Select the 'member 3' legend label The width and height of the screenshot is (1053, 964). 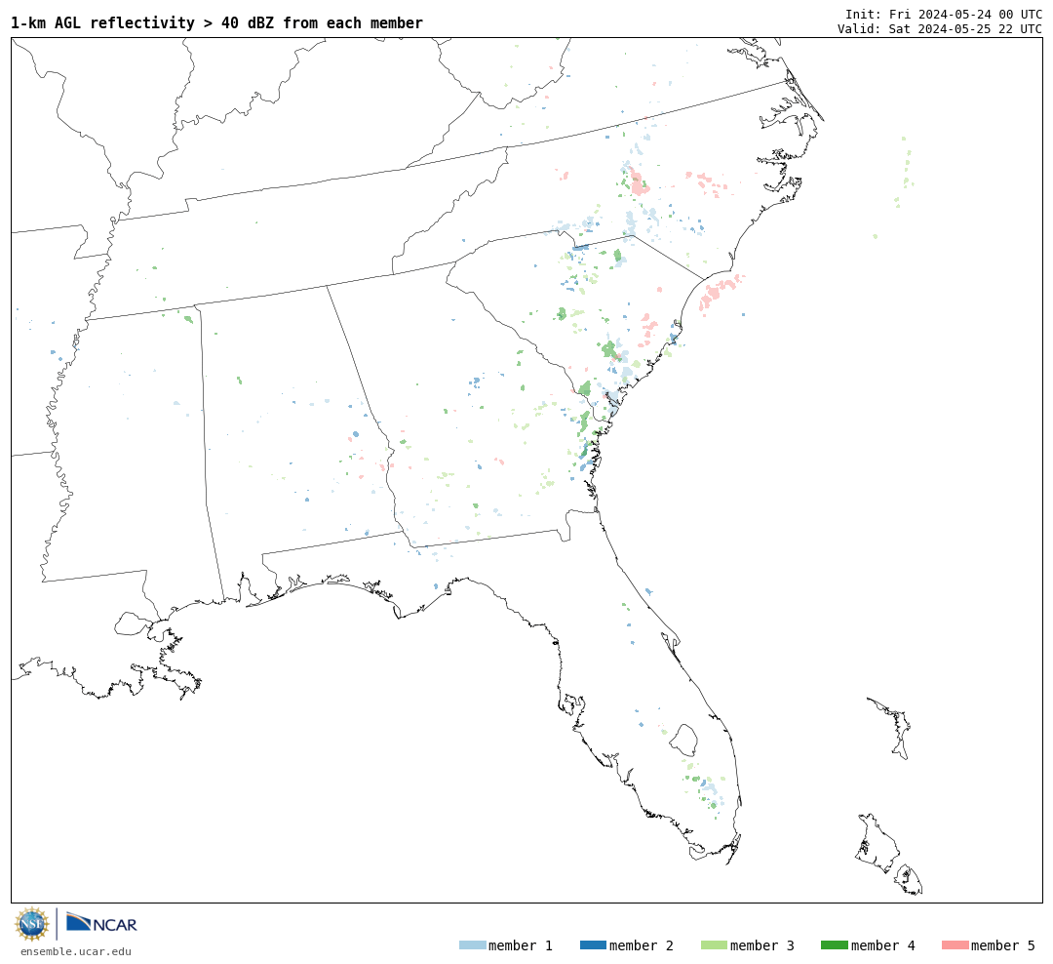pyautogui.click(x=762, y=945)
